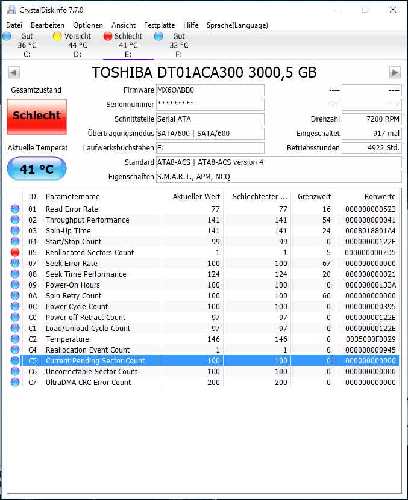Image resolution: width=408 pixels, height=500 pixels.
Task: Click the Übertragungsmodus field SATA/600
Action: click(x=210, y=134)
